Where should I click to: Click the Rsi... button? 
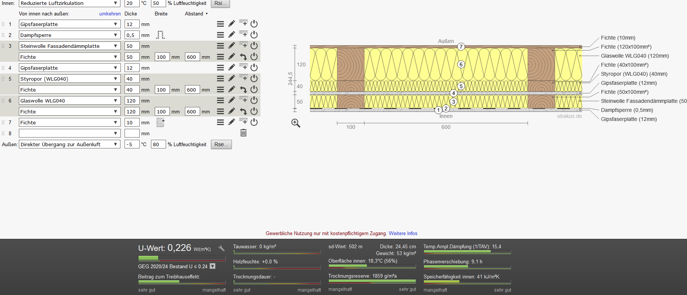point(220,3)
